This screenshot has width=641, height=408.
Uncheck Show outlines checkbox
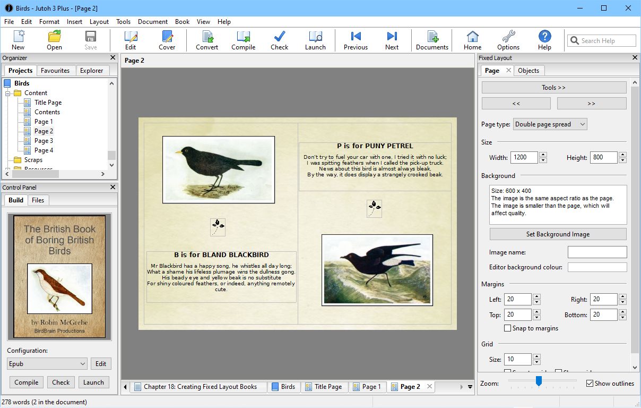[x=590, y=384]
